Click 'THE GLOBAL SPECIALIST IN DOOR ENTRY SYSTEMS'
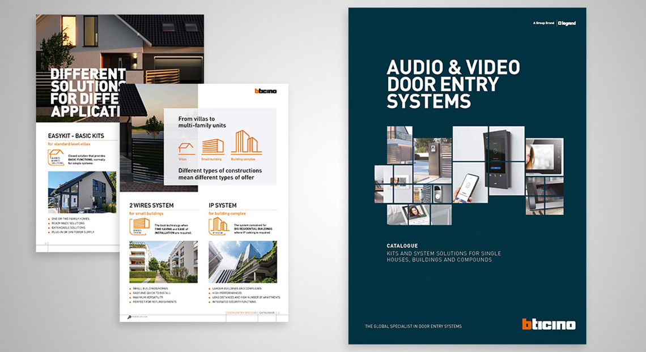This screenshot has width=646, height=352. pos(413,327)
